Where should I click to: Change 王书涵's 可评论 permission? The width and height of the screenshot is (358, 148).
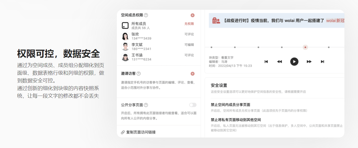point(189,55)
